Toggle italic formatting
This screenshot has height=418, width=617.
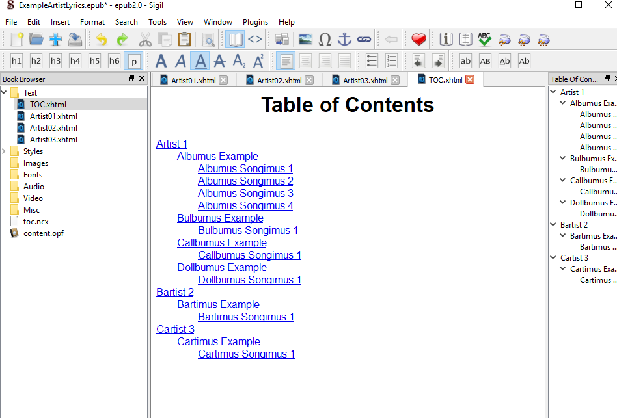pyautogui.click(x=181, y=61)
